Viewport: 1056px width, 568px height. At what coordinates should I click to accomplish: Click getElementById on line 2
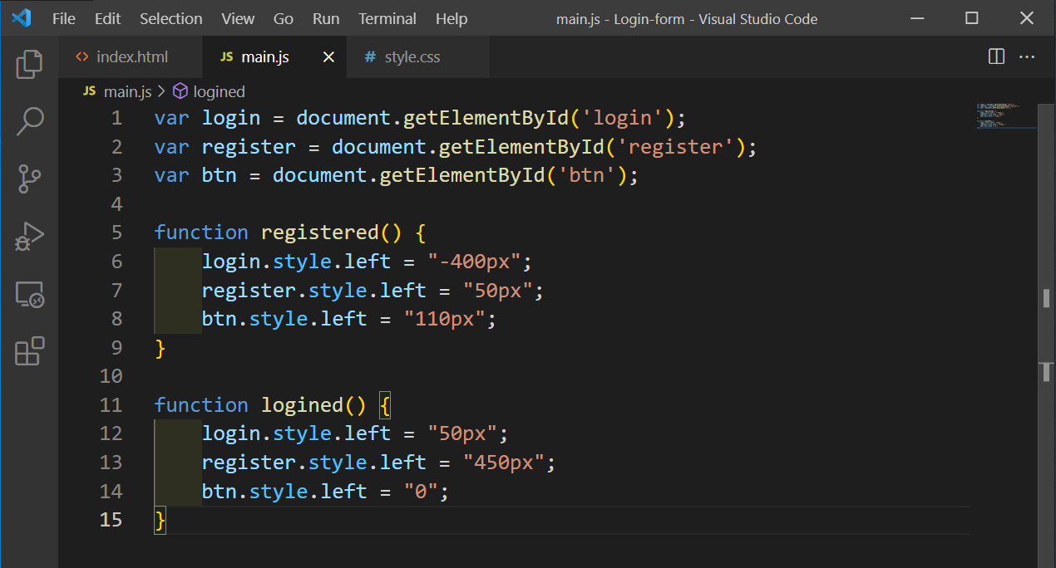coord(521,147)
